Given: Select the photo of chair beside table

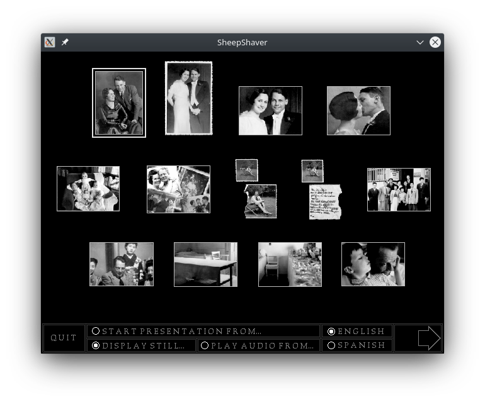Looking at the screenshot, I should pos(290,264).
